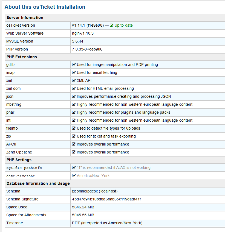225x232 pixels.
Task: Click the Up to date status text
Action: pyautogui.click(x=123, y=25)
